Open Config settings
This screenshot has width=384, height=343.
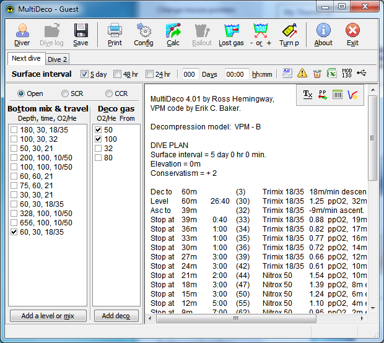[144, 35]
